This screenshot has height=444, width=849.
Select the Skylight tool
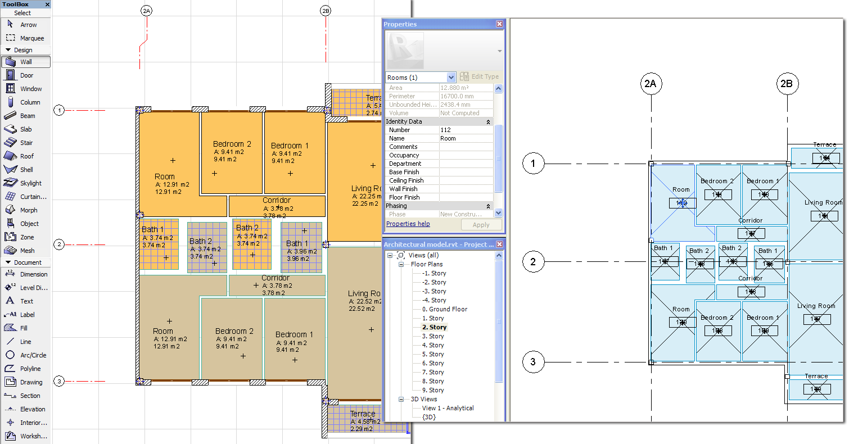[26, 183]
